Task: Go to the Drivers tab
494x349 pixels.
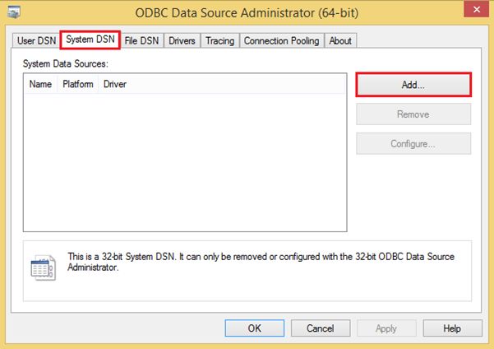Action: 182,41
